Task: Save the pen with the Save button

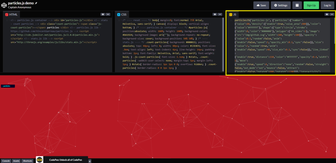Action: (261, 5)
